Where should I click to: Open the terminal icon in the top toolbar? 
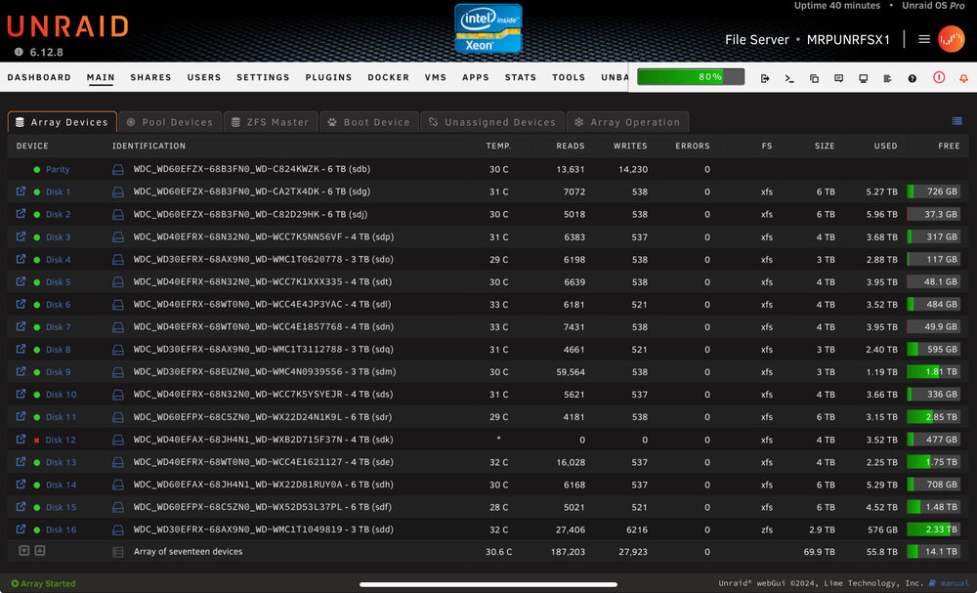(x=789, y=78)
